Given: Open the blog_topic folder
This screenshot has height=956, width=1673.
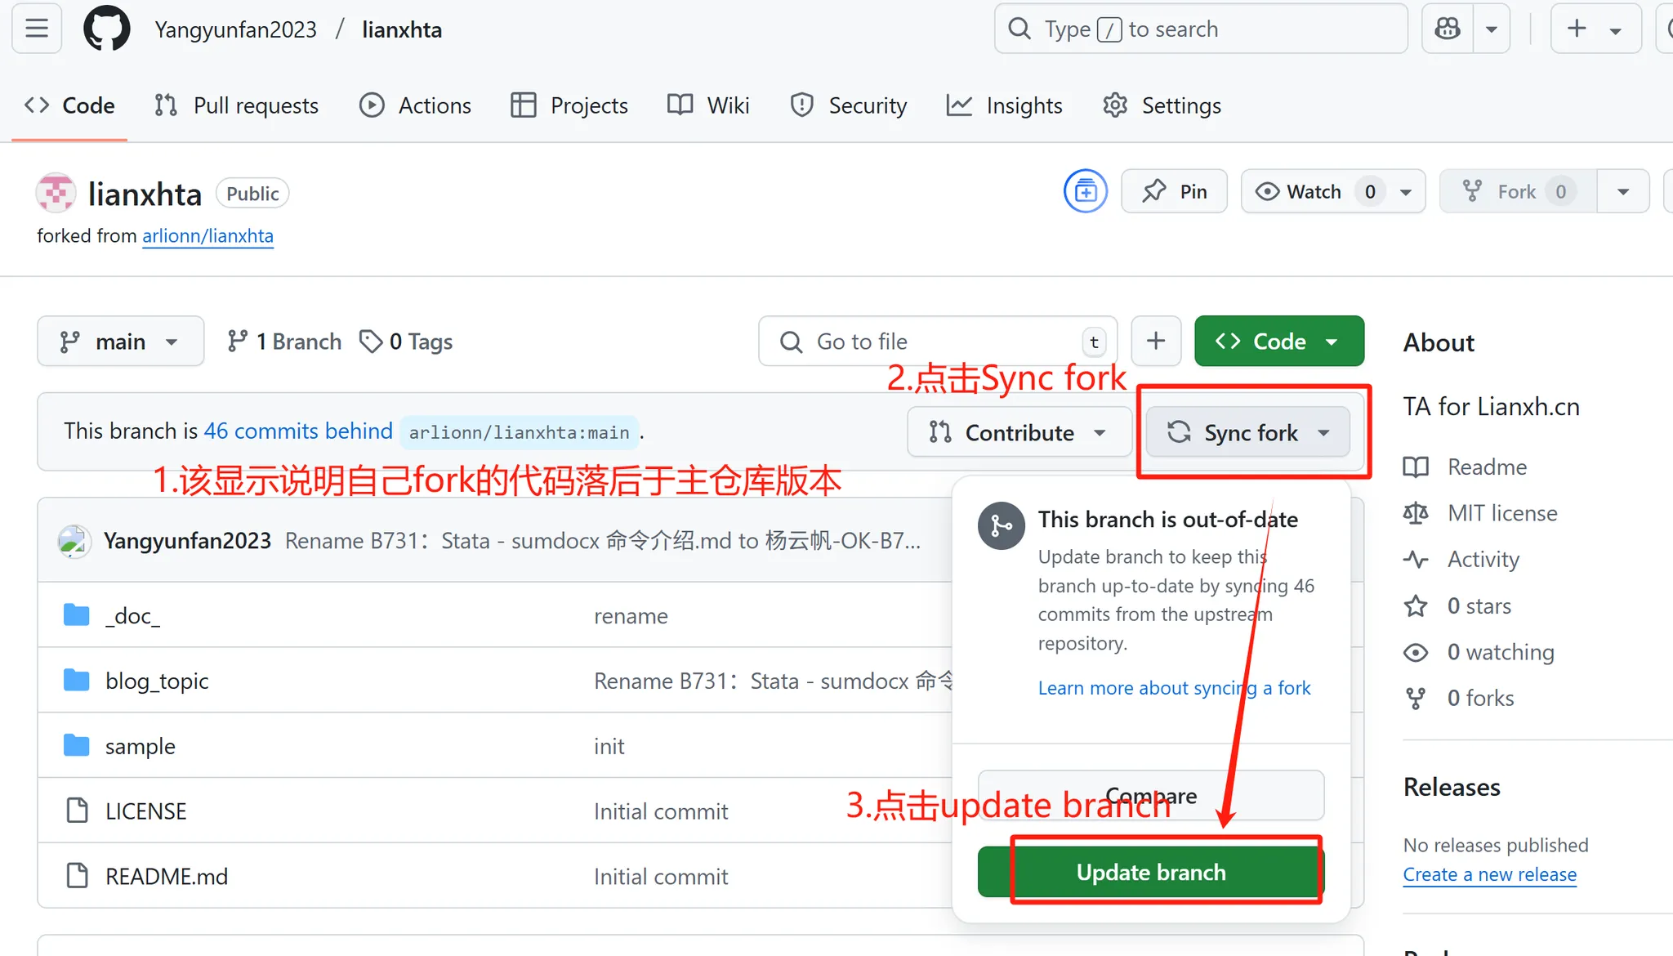Looking at the screenshot, I should (x=157, y=681).
